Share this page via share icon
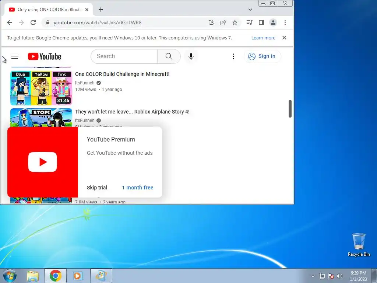The height and width of the screenshot is (283, 377). click(x=223, y=22)
